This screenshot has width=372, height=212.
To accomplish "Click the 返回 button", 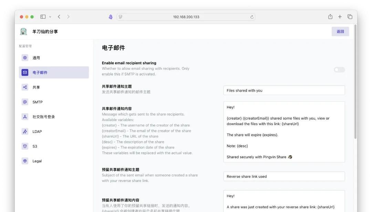I will 340,31.
